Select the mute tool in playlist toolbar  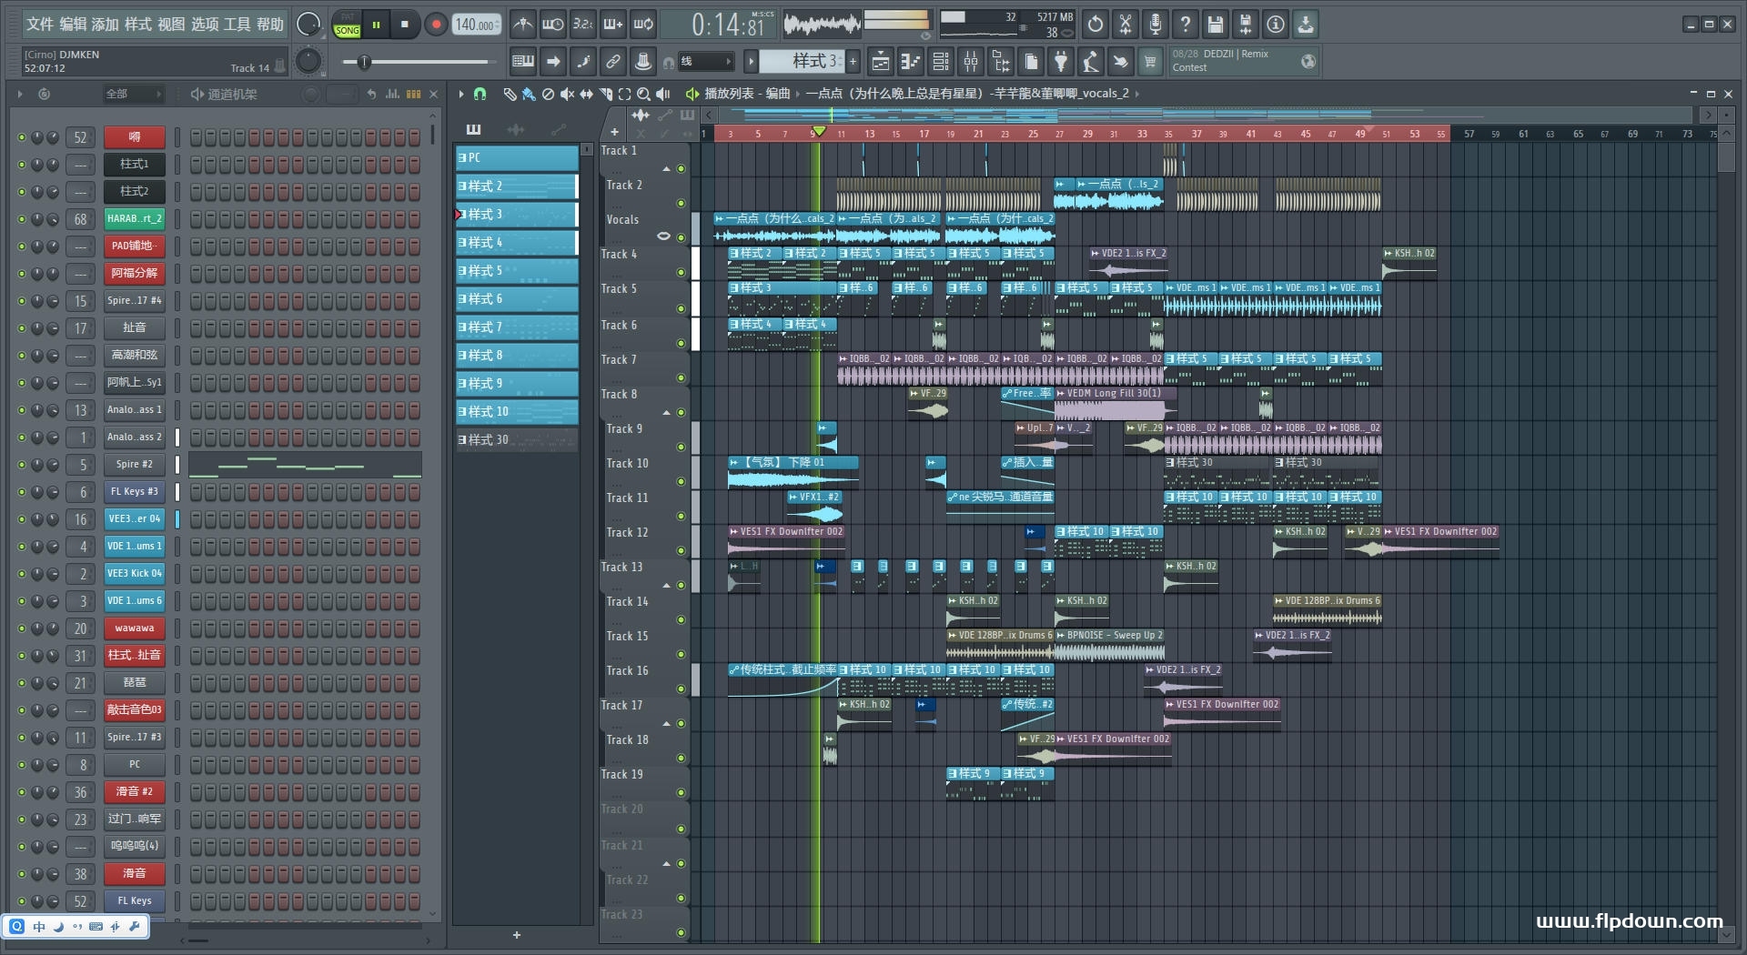pos(567,94)
